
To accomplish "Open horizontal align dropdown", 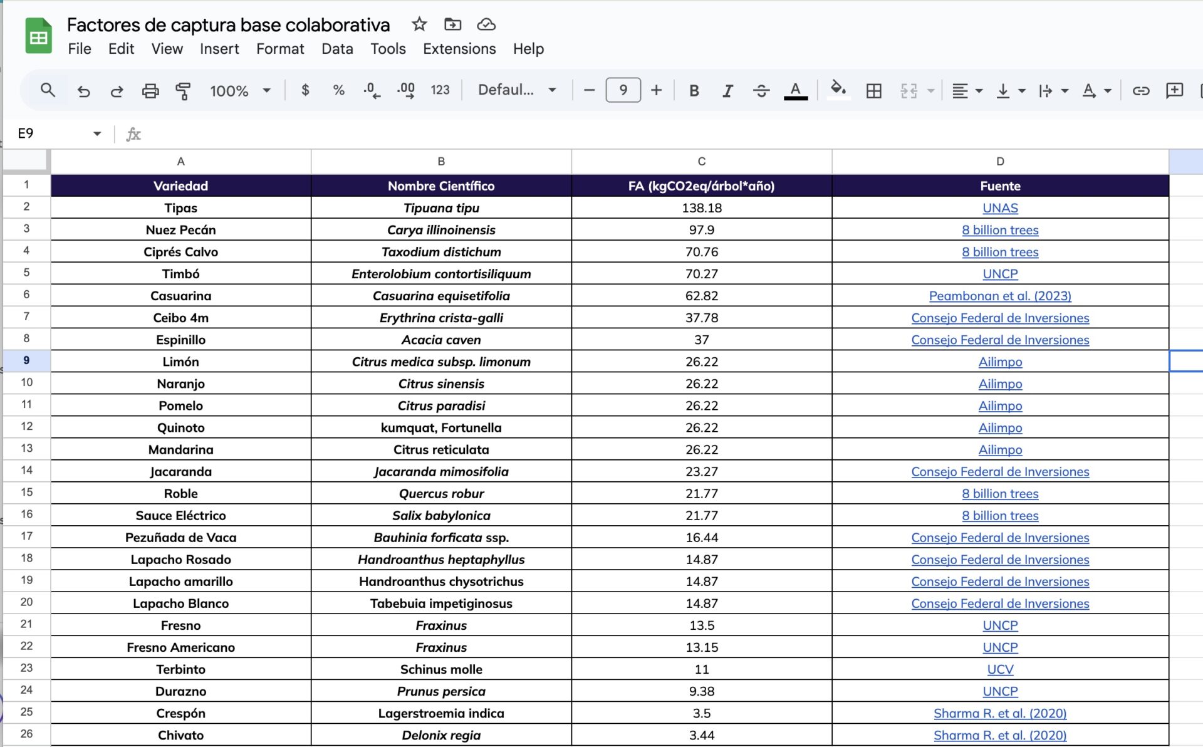I will (967, 91).
